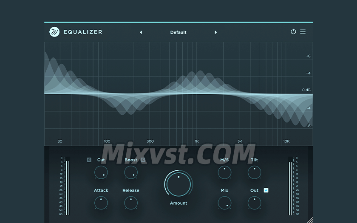The image size is (357, 223).
Task: Click the large Amount knob
Action: pos(178,184)
